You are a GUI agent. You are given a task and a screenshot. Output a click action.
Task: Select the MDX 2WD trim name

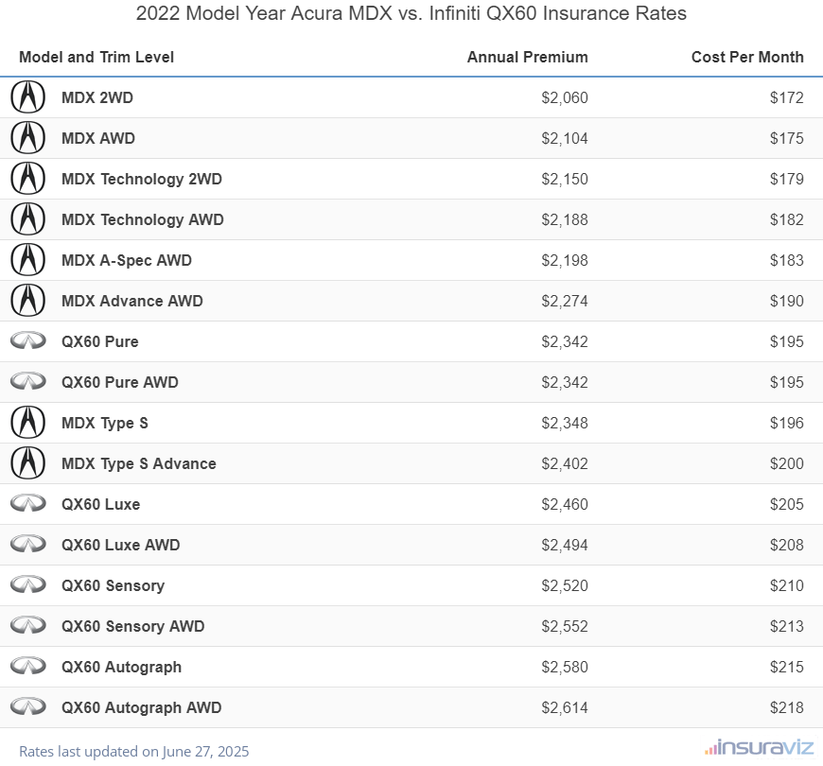tap(97, 97)
